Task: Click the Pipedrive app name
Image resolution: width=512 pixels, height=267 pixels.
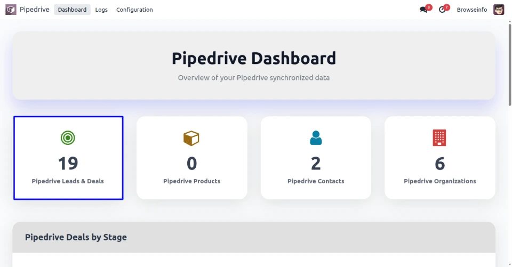Action: [34, 10]
